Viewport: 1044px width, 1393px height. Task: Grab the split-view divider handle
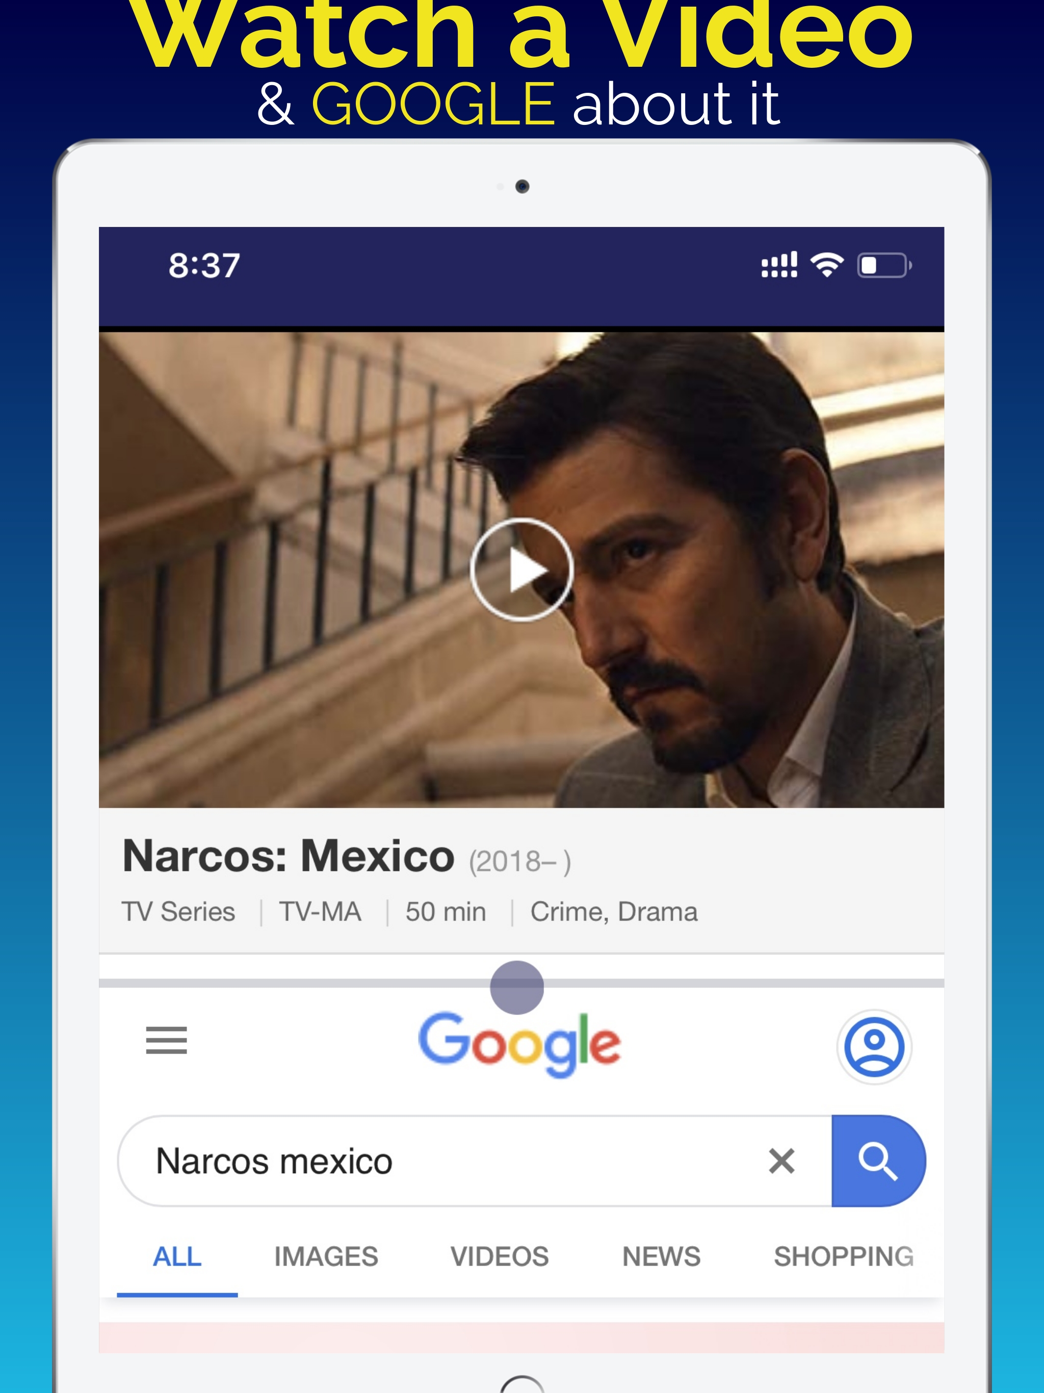coord(517,987)
